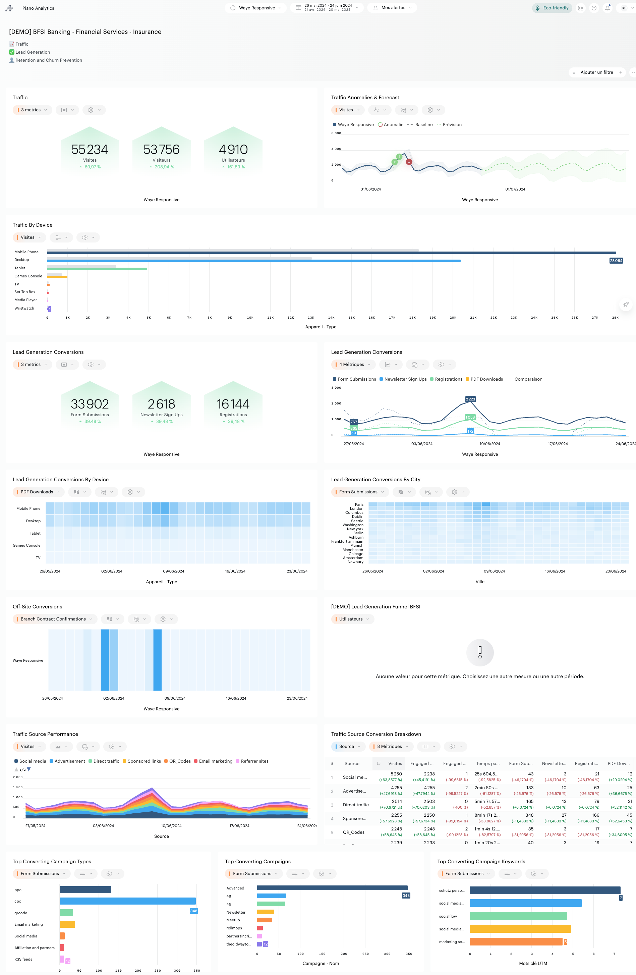This screenshot has width=636, height=975.
Task: Open 4 Métriques selector in Lead Generation Conversions
Action: [x=353, y=365]
